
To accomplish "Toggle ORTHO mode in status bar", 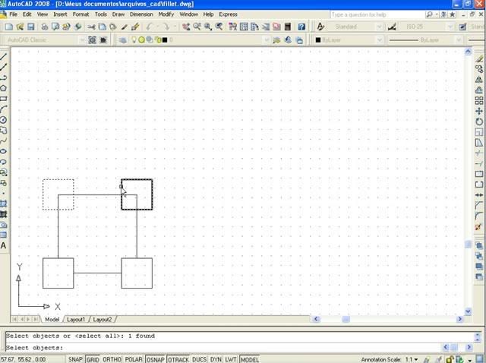I will coord(112,359).
